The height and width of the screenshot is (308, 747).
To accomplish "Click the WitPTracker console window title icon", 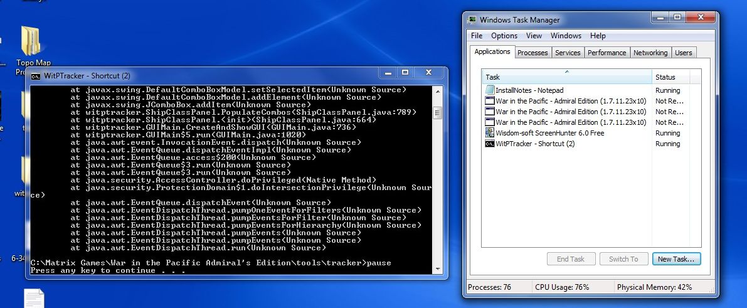I will (36, 76).
